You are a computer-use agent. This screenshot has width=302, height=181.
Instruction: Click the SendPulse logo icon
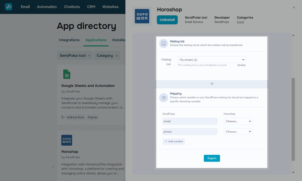(9, 7)
